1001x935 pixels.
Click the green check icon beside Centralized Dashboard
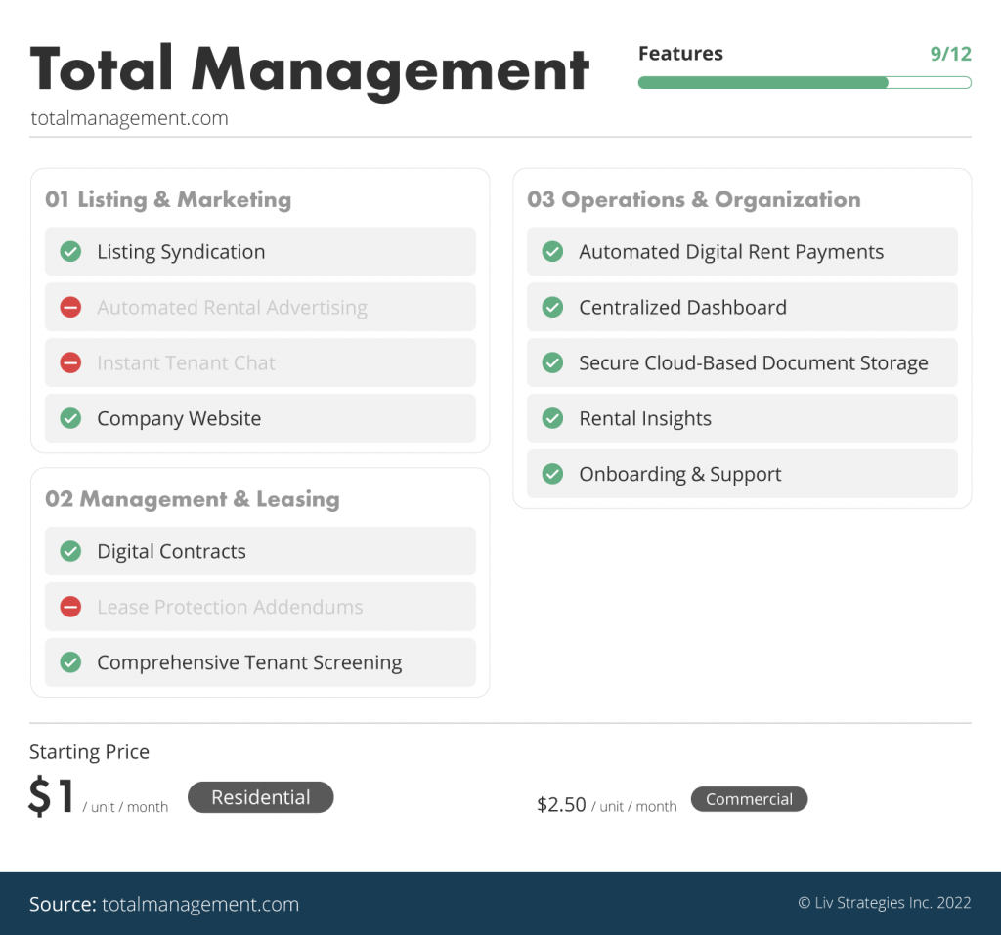[552, 307]
